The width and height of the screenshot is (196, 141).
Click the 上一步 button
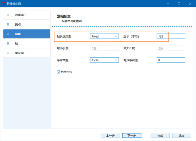(x=110, y=135)
